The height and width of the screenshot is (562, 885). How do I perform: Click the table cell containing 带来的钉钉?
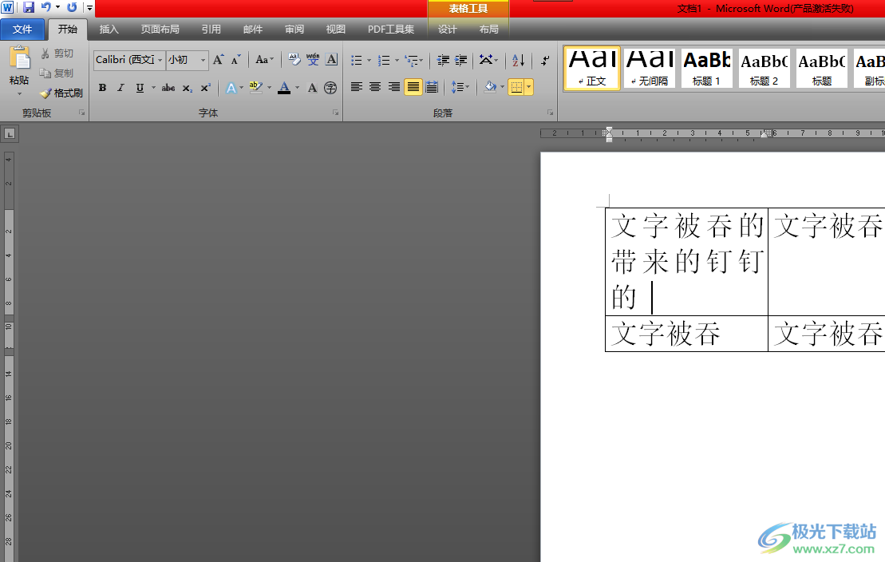(687, 262)
